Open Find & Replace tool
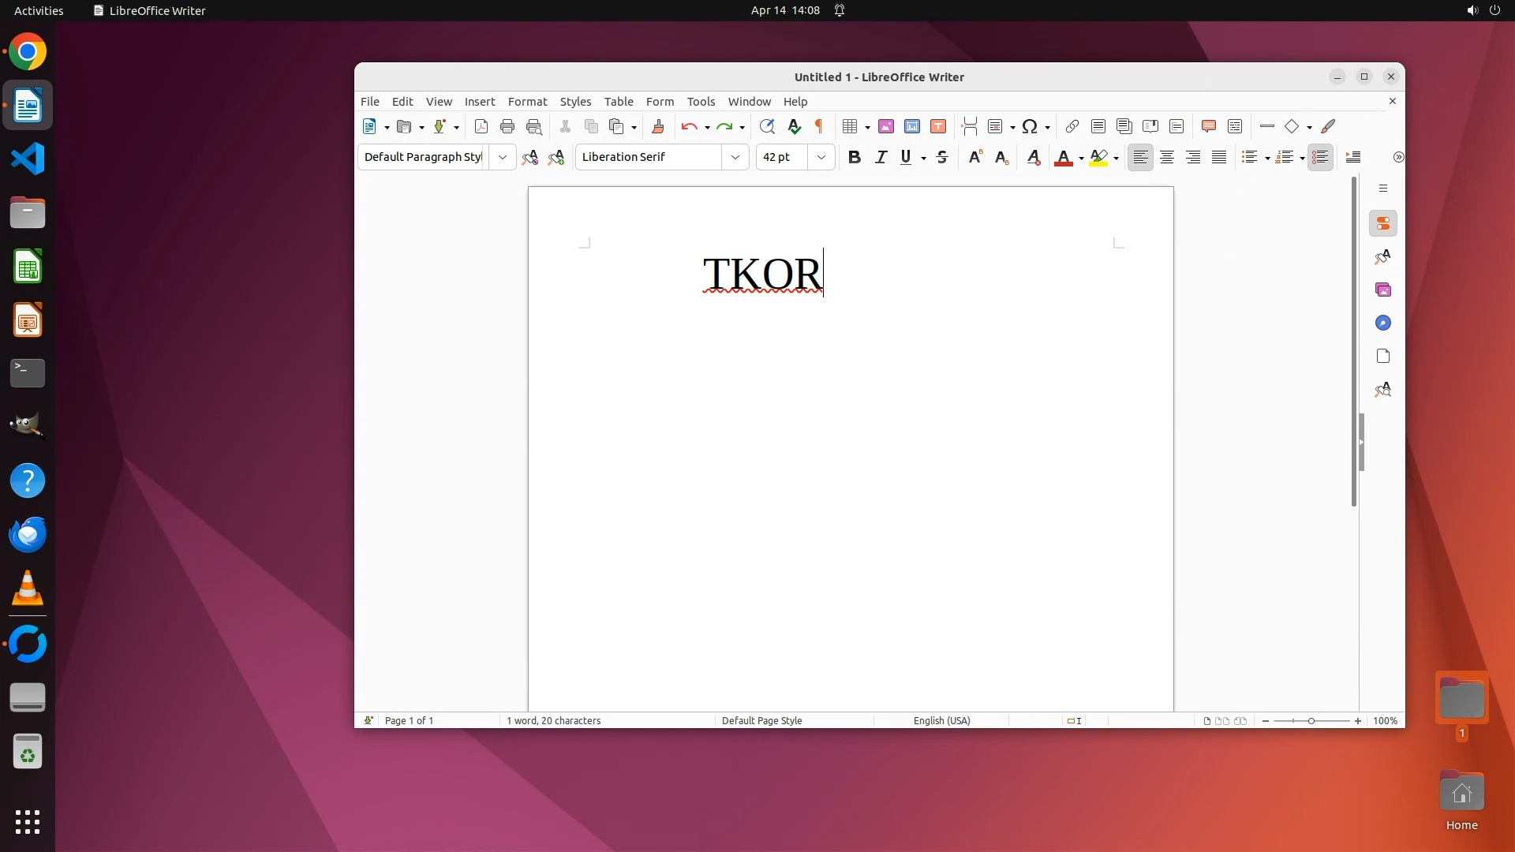Viewport: 1515px width, 852px height. (x=767, y=126)
